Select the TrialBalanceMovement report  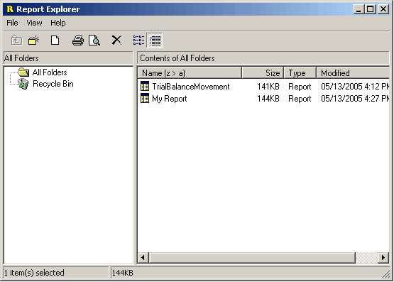[x=191, y=87]
